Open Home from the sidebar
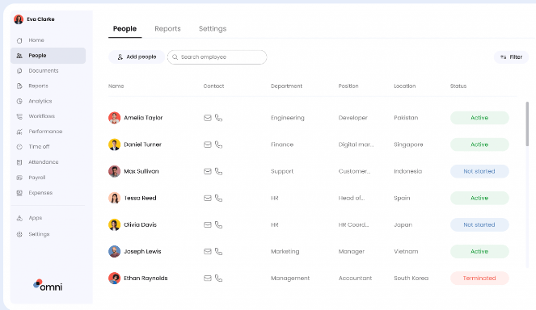Viewport: 536px width, 310px height. (36, 40)
